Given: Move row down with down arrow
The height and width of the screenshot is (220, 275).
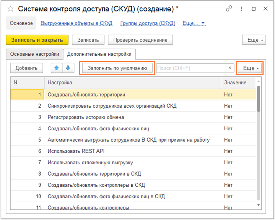Looking at the screenshot, I should click(x=68, y=68).
